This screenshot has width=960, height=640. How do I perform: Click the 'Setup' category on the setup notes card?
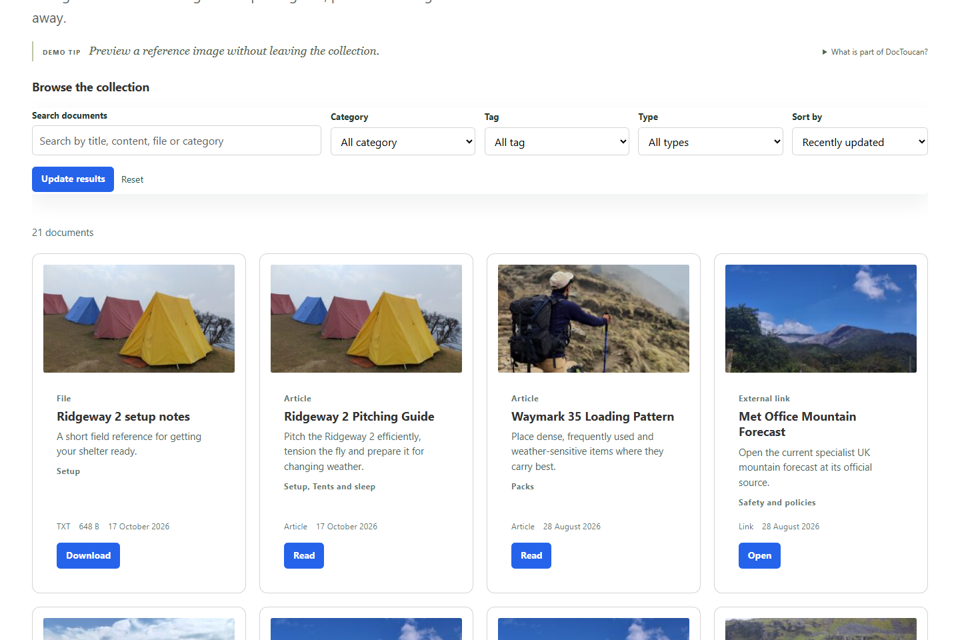pos(68,471)
